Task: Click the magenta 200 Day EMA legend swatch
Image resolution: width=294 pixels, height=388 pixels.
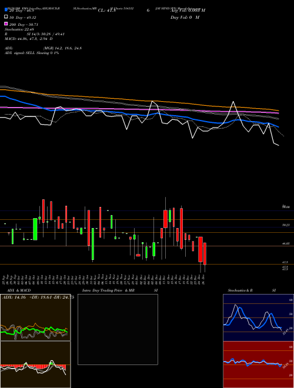Action: click(x=6, y=24)
